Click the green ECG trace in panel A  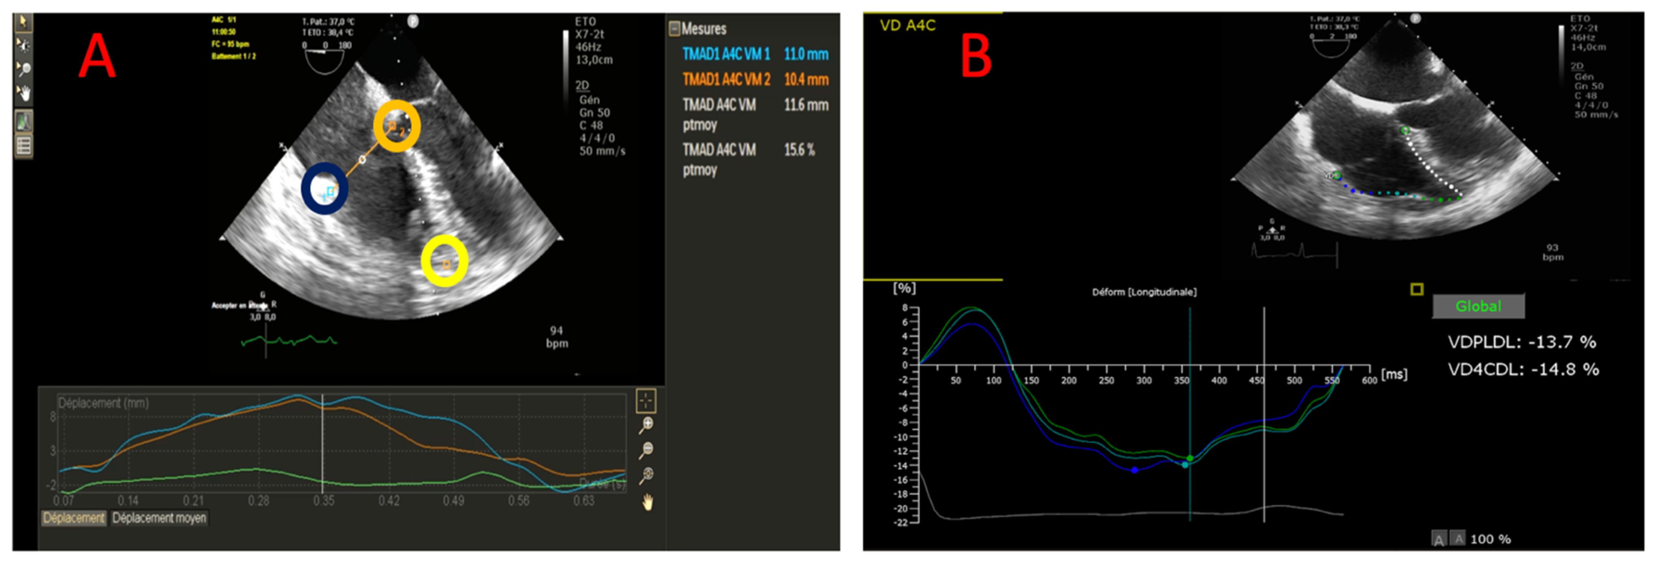[289, 341]
